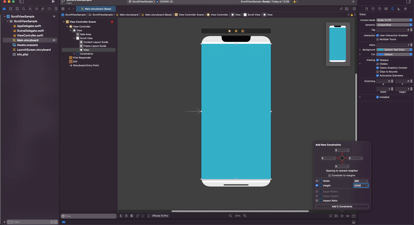Uncheck the Height constraint checkbox
The height and width of the screenshot is (225, 414).
[317, 185]
